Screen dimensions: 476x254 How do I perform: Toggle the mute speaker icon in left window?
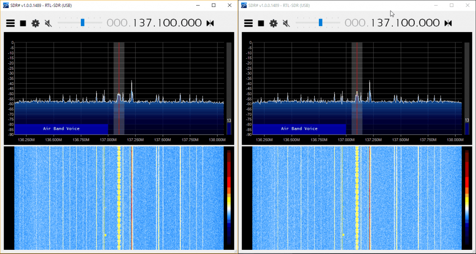(48, 23)
